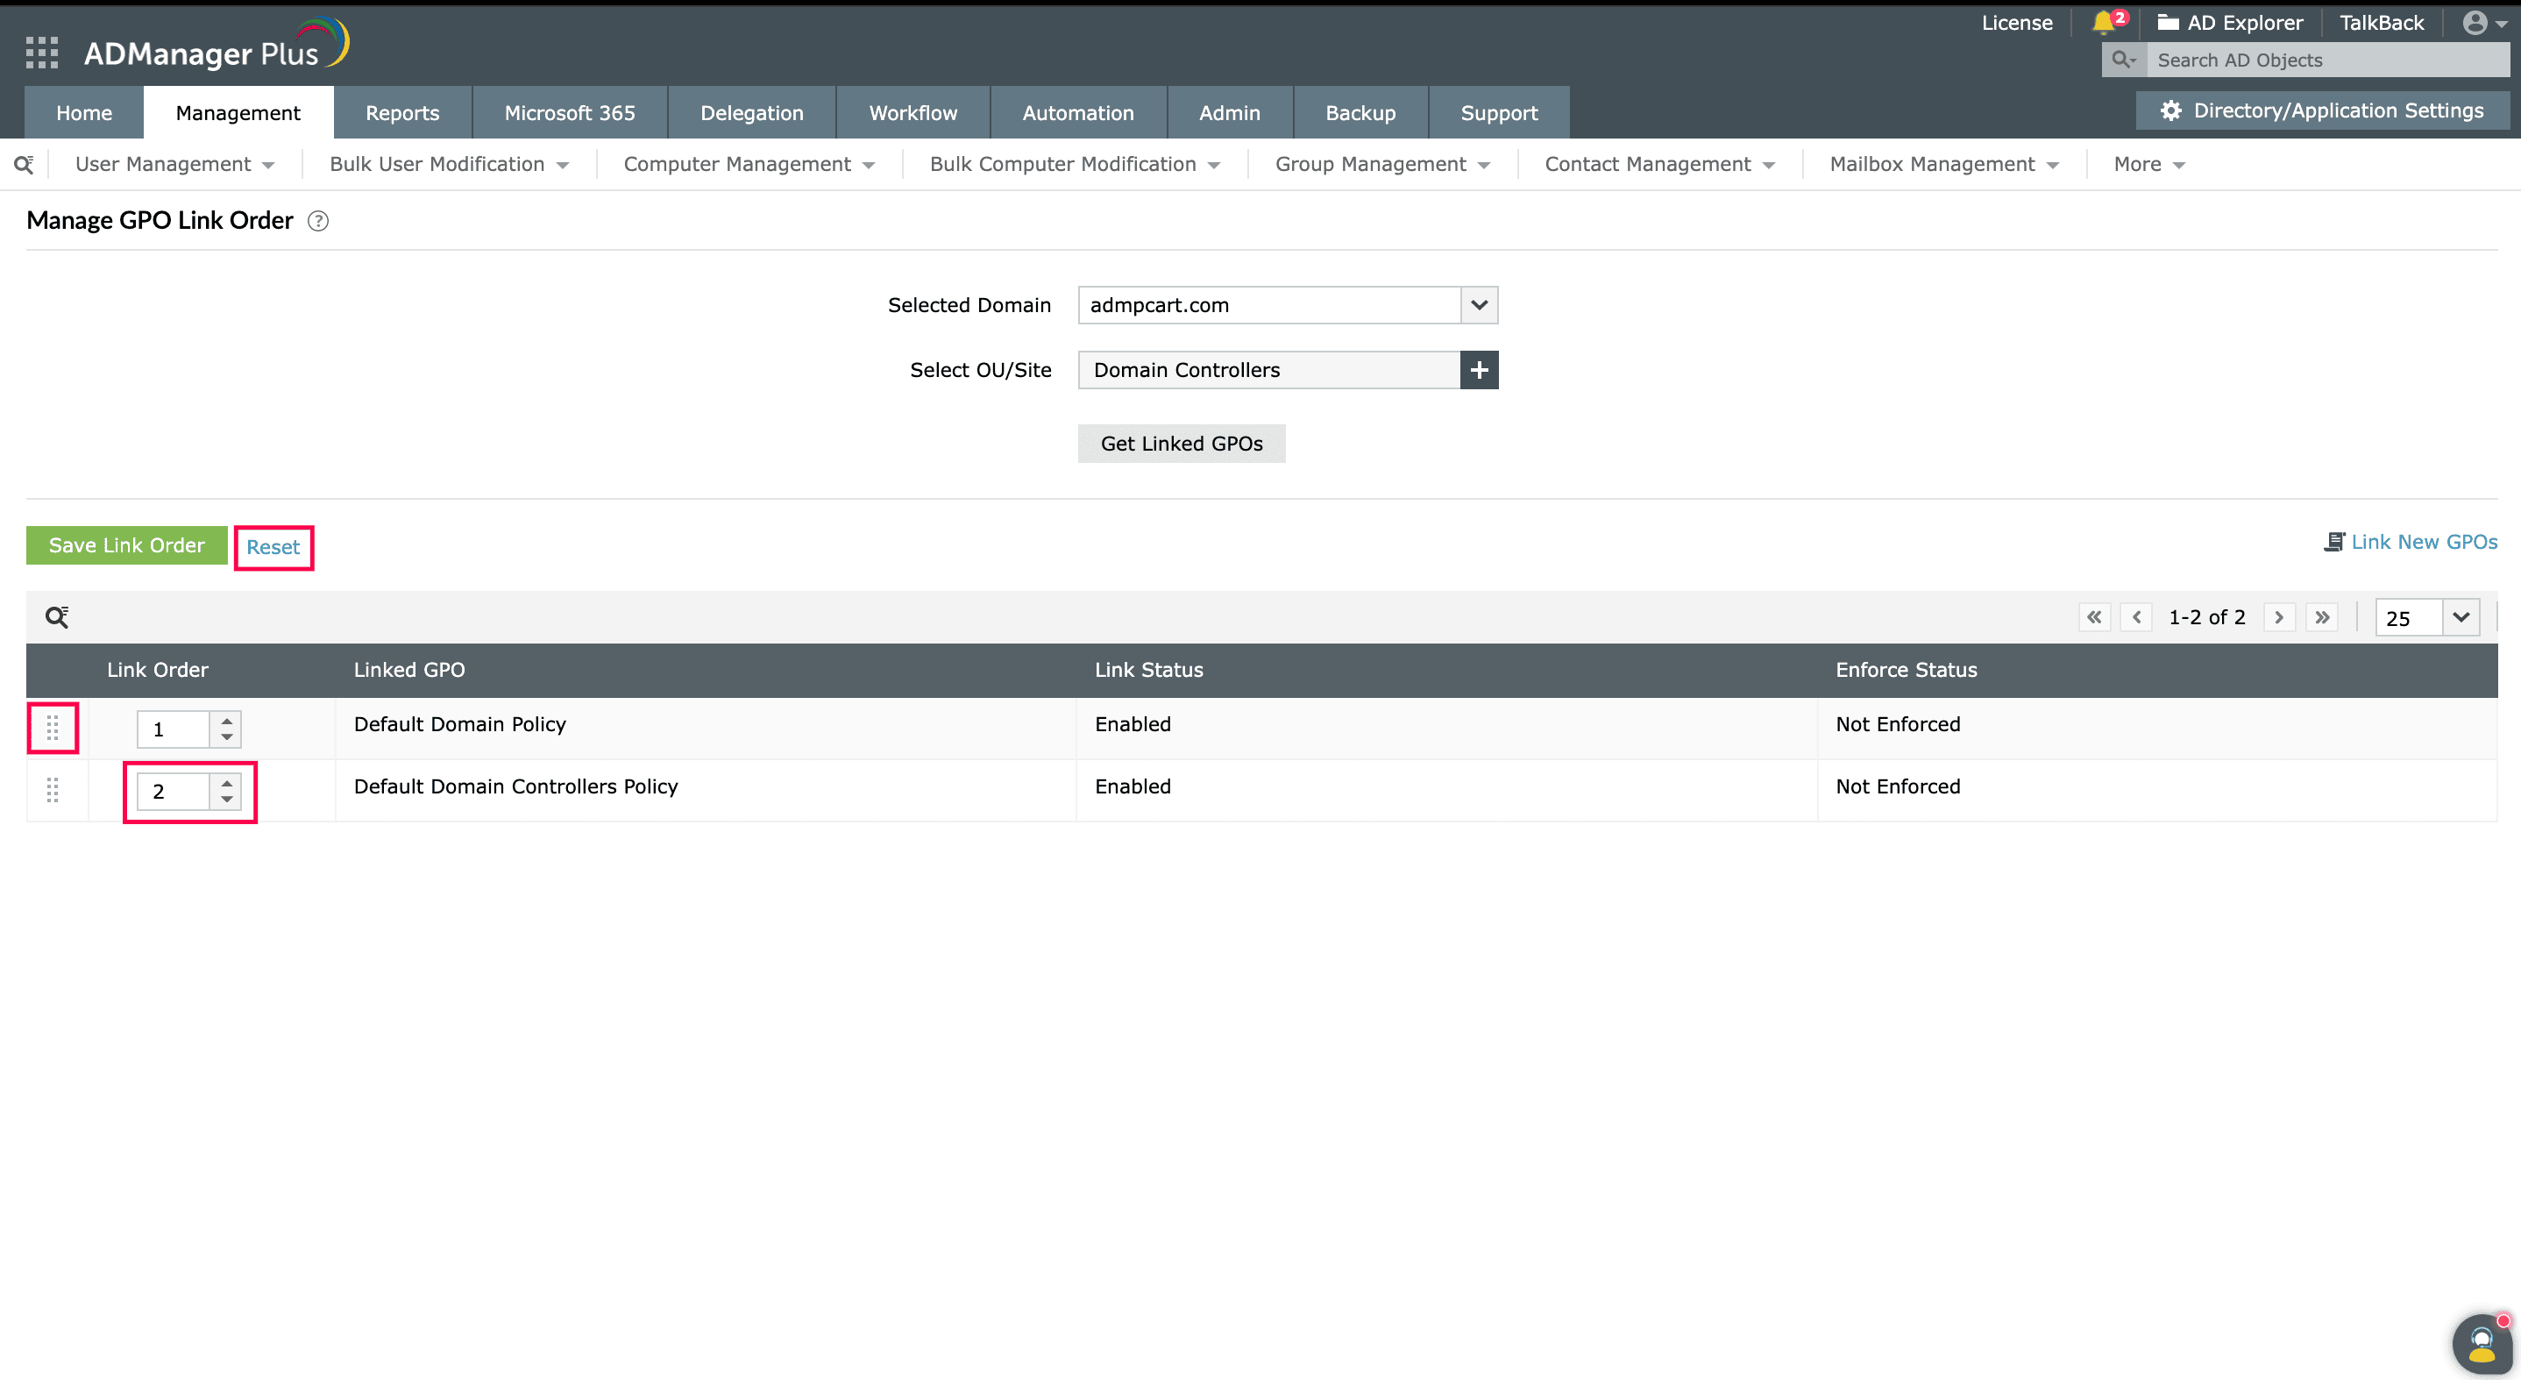Image resolution: width=2521 pixels, height=1380 pixels.
Task: Switch to the Workflow tab
Action: coord(913,111)
